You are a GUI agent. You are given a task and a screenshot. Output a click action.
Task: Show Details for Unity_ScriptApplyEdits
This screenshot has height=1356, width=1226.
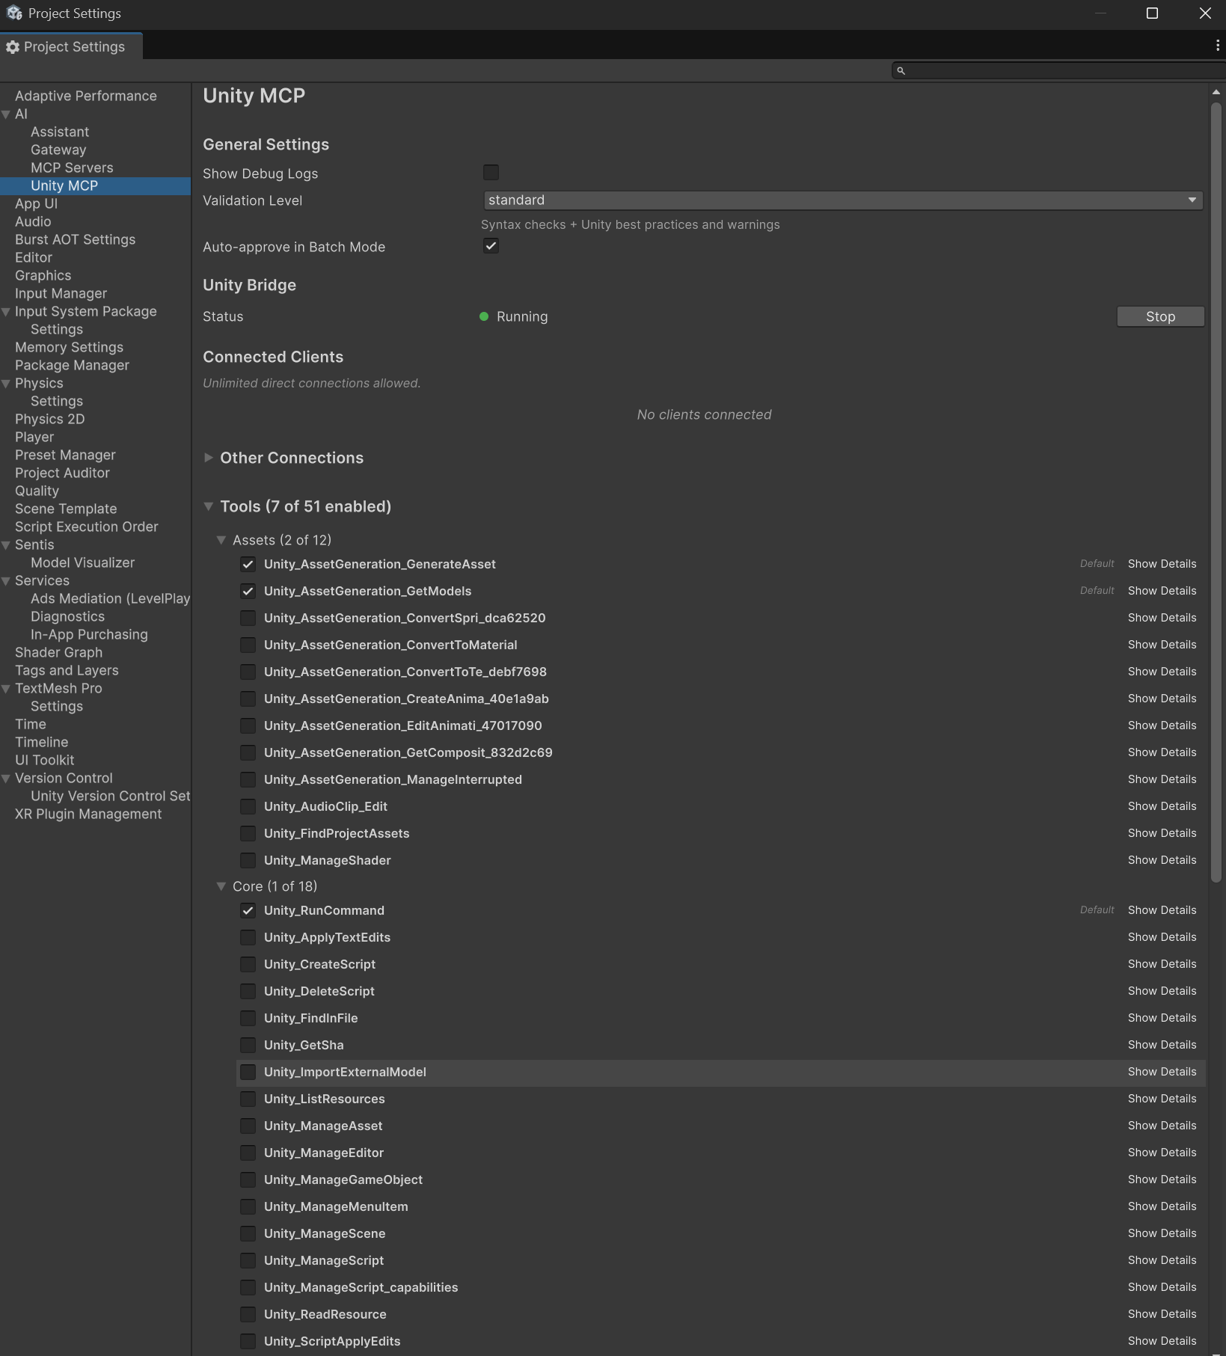tap(1162, 1341)
